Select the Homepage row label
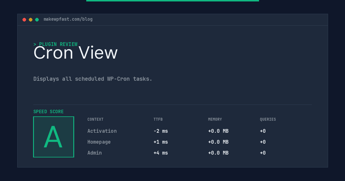The height and width of the screenshot is (181, 345). (99, 142)
